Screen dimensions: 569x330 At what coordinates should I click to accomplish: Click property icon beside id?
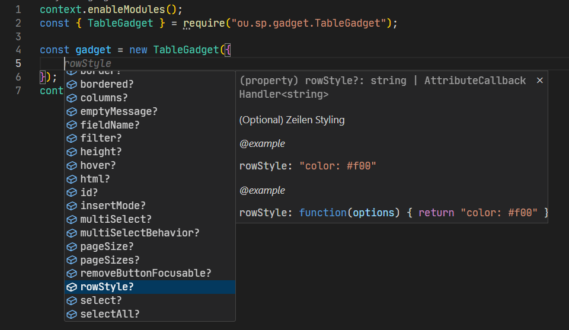(72, 192)
